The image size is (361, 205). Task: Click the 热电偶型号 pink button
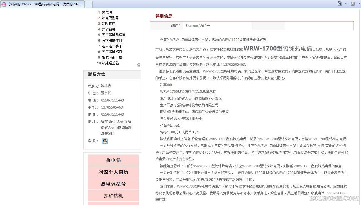[x=113, y=184]
